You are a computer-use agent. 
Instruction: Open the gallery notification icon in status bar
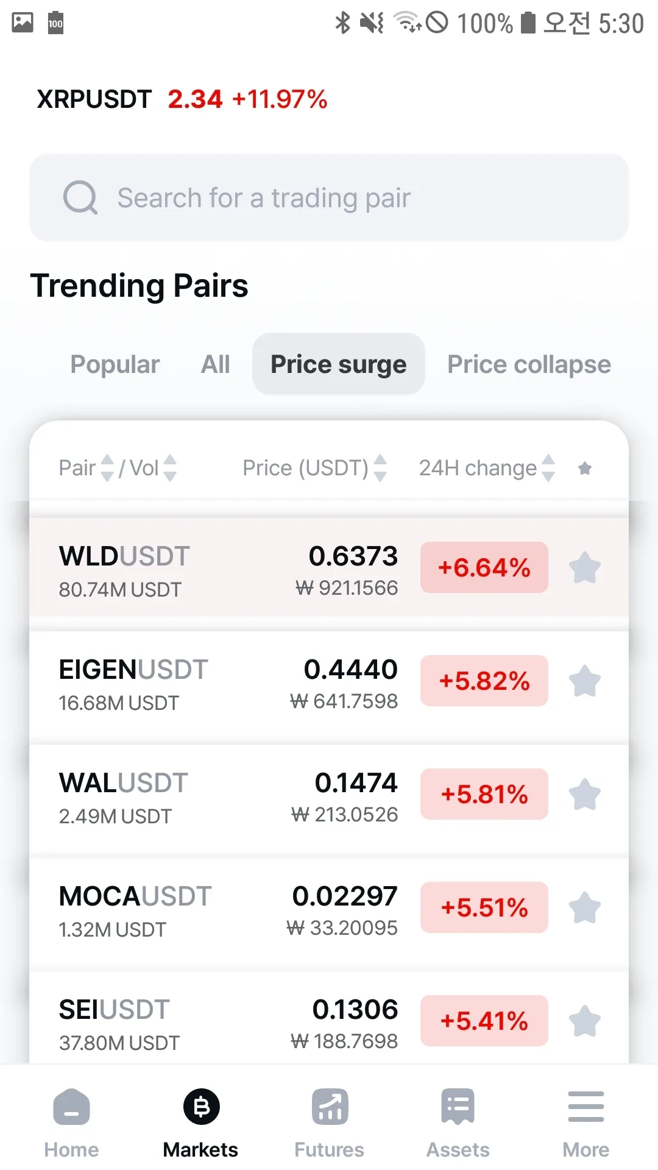tap(23, 23)
